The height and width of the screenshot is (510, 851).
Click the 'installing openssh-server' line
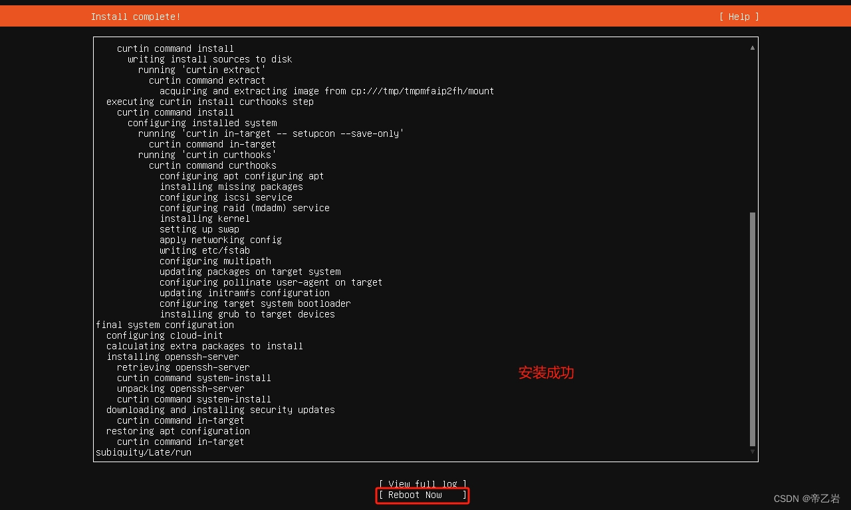(173, 357)
